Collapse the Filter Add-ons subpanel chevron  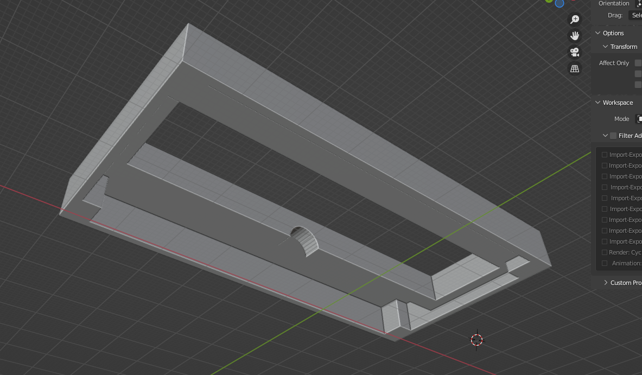[x=605, y=136]
